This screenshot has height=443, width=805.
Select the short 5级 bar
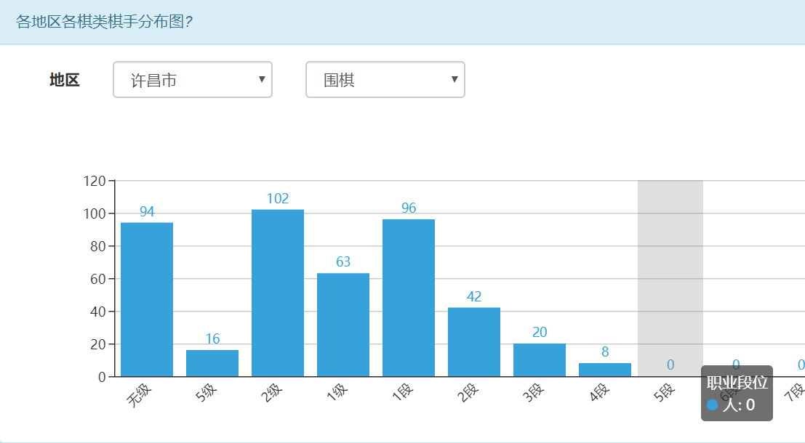pos(212,363)
